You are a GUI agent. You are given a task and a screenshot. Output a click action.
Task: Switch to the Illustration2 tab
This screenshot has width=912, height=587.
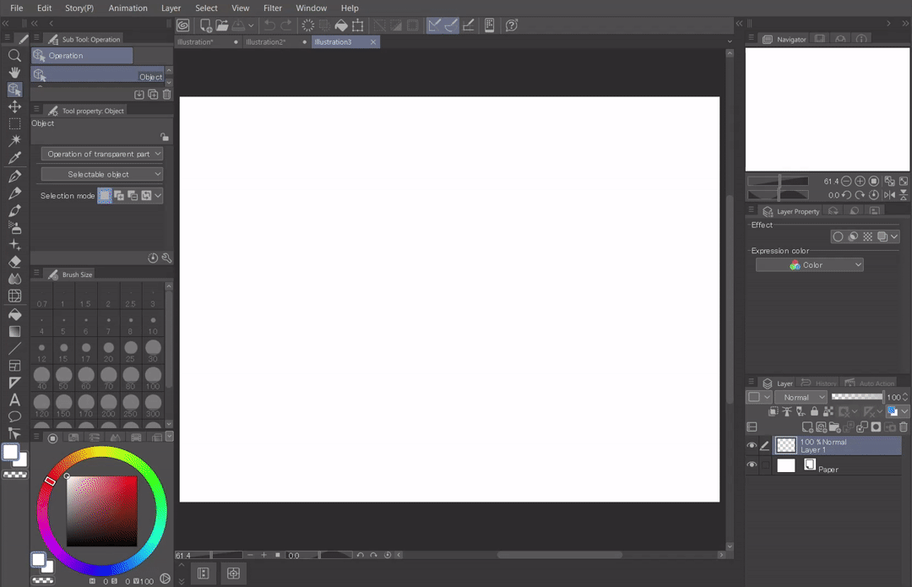(266, 41)
